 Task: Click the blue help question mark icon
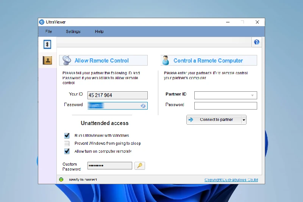pos(257,42)
